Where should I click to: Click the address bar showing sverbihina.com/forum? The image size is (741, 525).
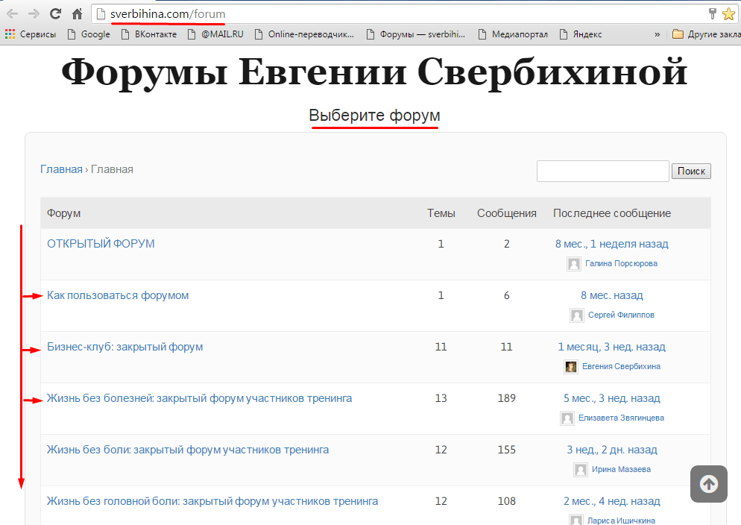pyautogui.click(x=373, y=13)
